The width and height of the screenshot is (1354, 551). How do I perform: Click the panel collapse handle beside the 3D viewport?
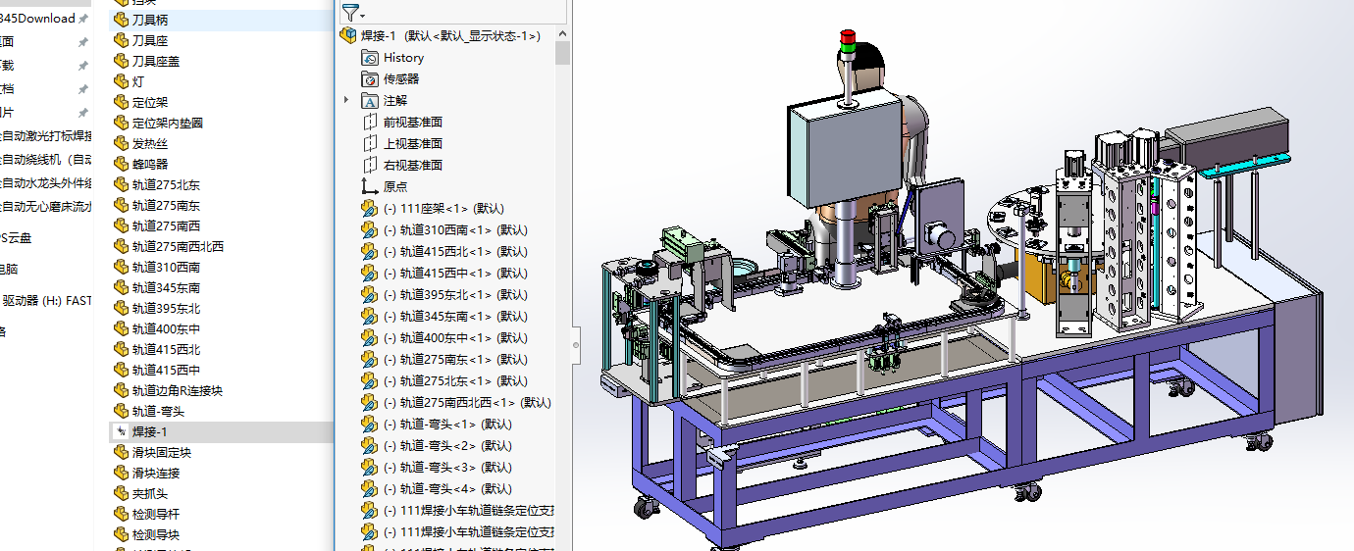(x=576, y=345)
